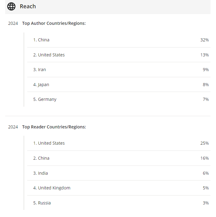Viewport: 216px width, 217px height.
Task: Click the 2024 label beside Top Author heading
Action: tap(13, 23)
